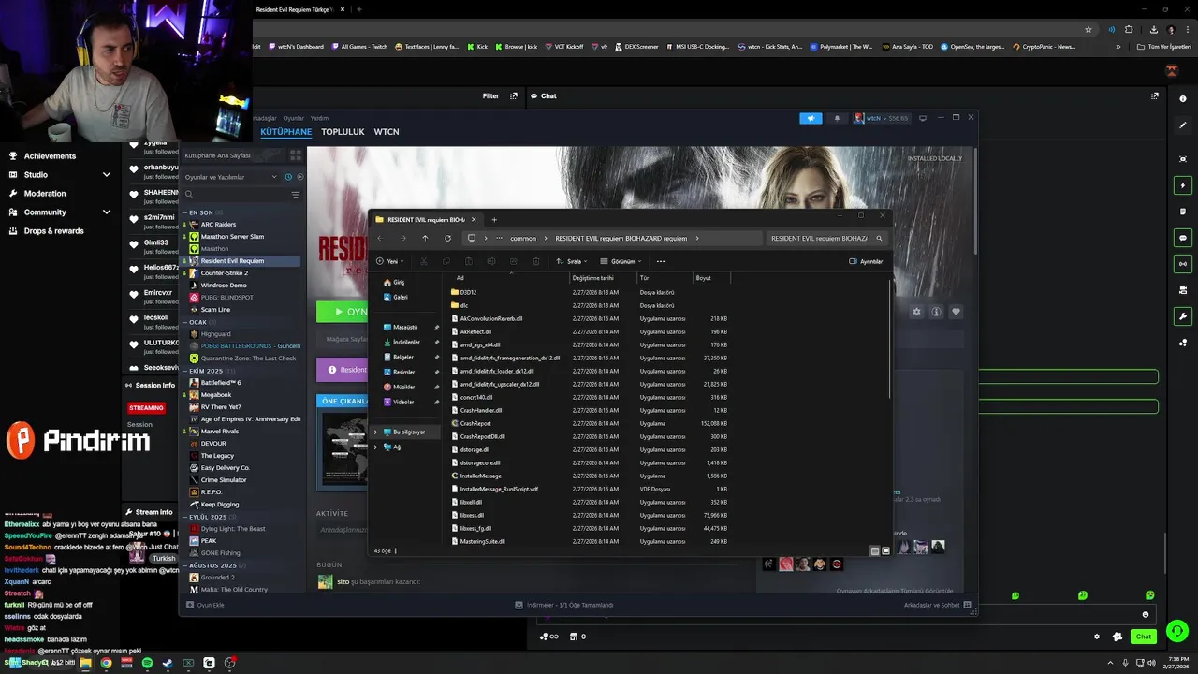Select Marvel Rivals in Steam library
The height and width of the screenshot is (674, 1198).
click(220, 432)
